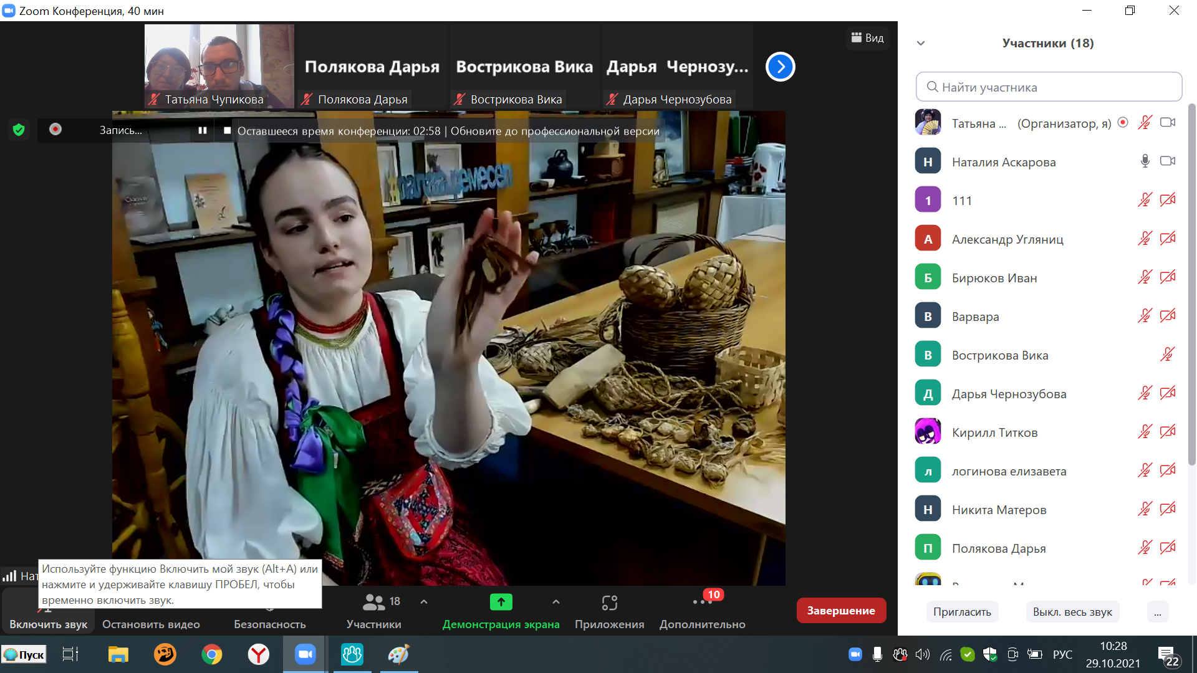The height and width of the screenshot is (673, 1197).
Task: Toggle Наталия Аскарова's video icon
Action: tap(1168, 161)
